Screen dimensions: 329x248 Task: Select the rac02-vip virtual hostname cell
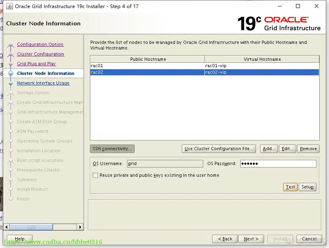tap(262, 72)
